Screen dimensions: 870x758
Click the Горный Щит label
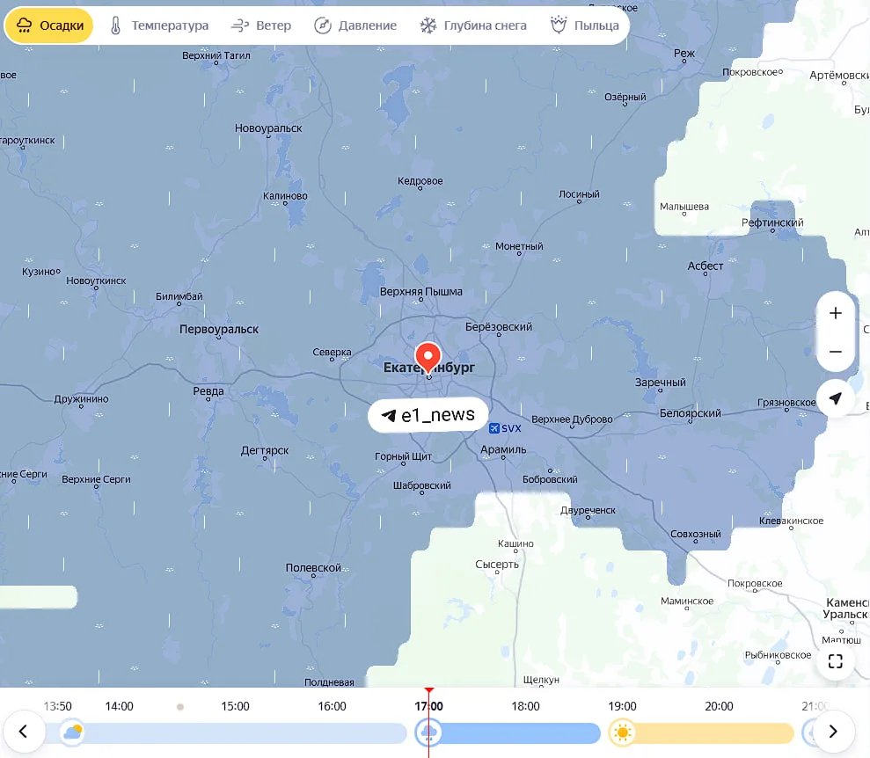[404, 456]
